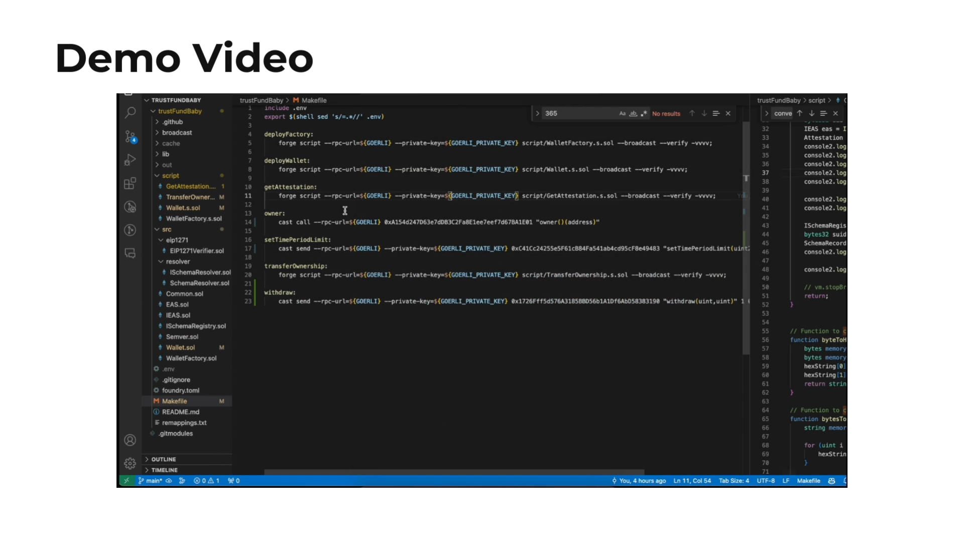Toggle Find in Selection in right editor find widget
The image size is (964, 542).
pos(823,113)
